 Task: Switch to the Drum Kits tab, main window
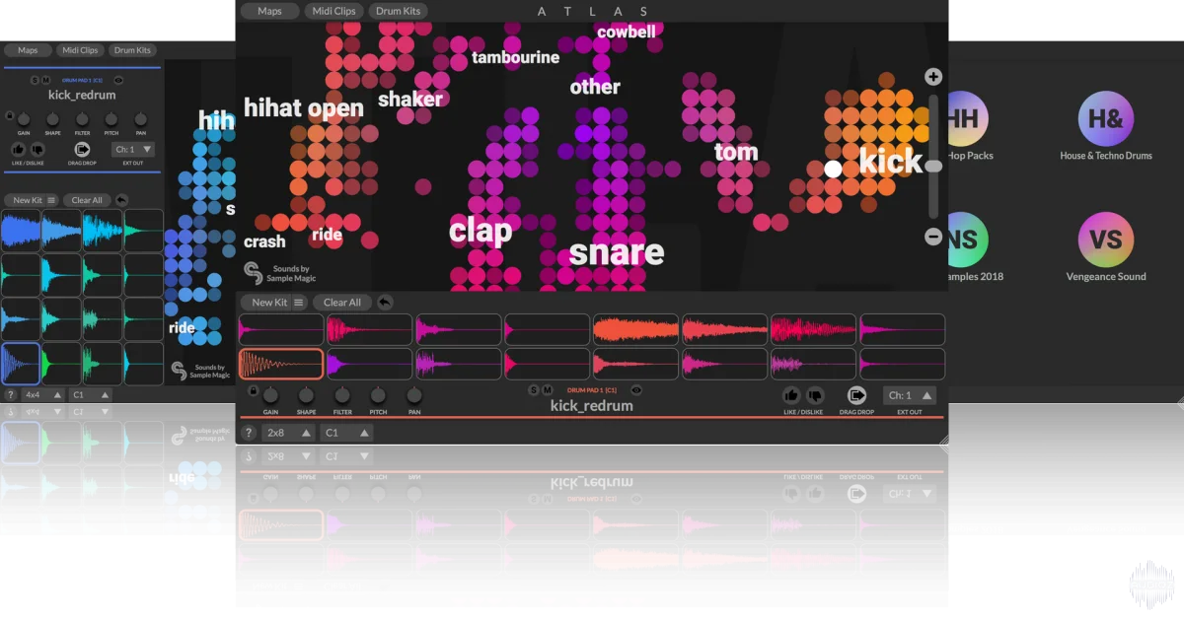(x=398, y=11)
